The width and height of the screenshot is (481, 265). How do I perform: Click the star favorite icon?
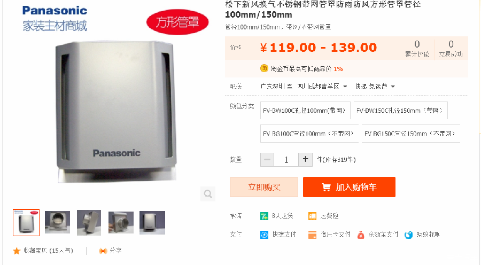pyautogui.click(x=17, y=251)
